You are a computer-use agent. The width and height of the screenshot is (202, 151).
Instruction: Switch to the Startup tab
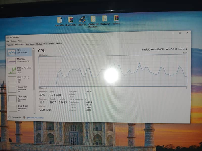point(39,44)
